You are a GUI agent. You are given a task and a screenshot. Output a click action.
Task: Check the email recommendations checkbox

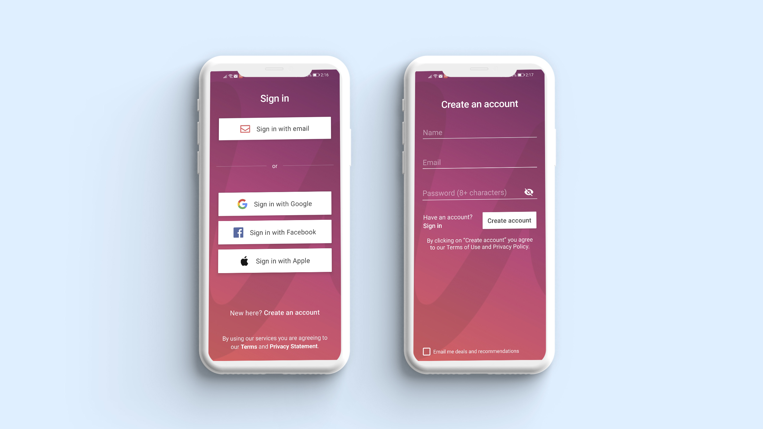[x=426, y=351]
